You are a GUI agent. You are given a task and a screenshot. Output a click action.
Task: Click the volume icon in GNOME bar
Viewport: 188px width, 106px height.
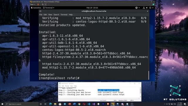coord(147,8)
